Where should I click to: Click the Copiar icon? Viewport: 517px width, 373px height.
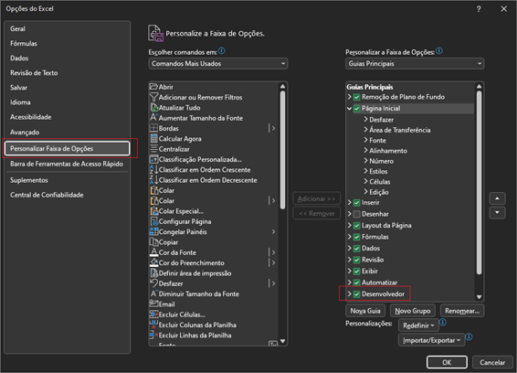tap(154, 242)
